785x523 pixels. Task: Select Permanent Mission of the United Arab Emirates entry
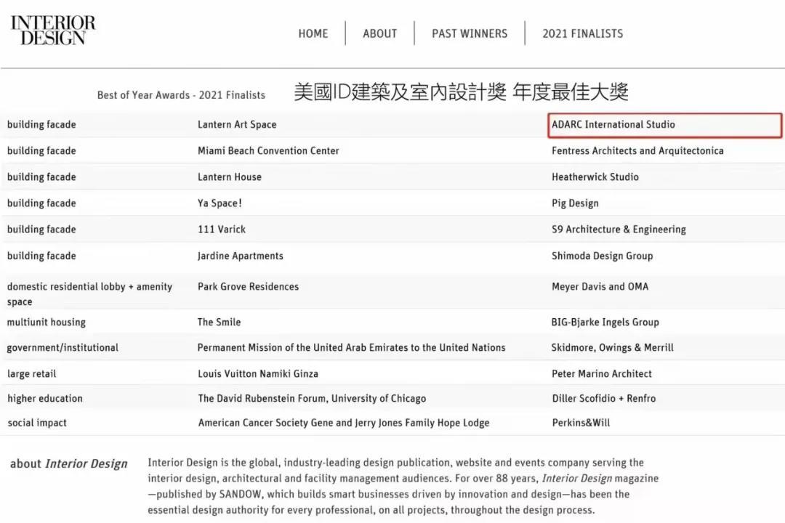(351, 348)
